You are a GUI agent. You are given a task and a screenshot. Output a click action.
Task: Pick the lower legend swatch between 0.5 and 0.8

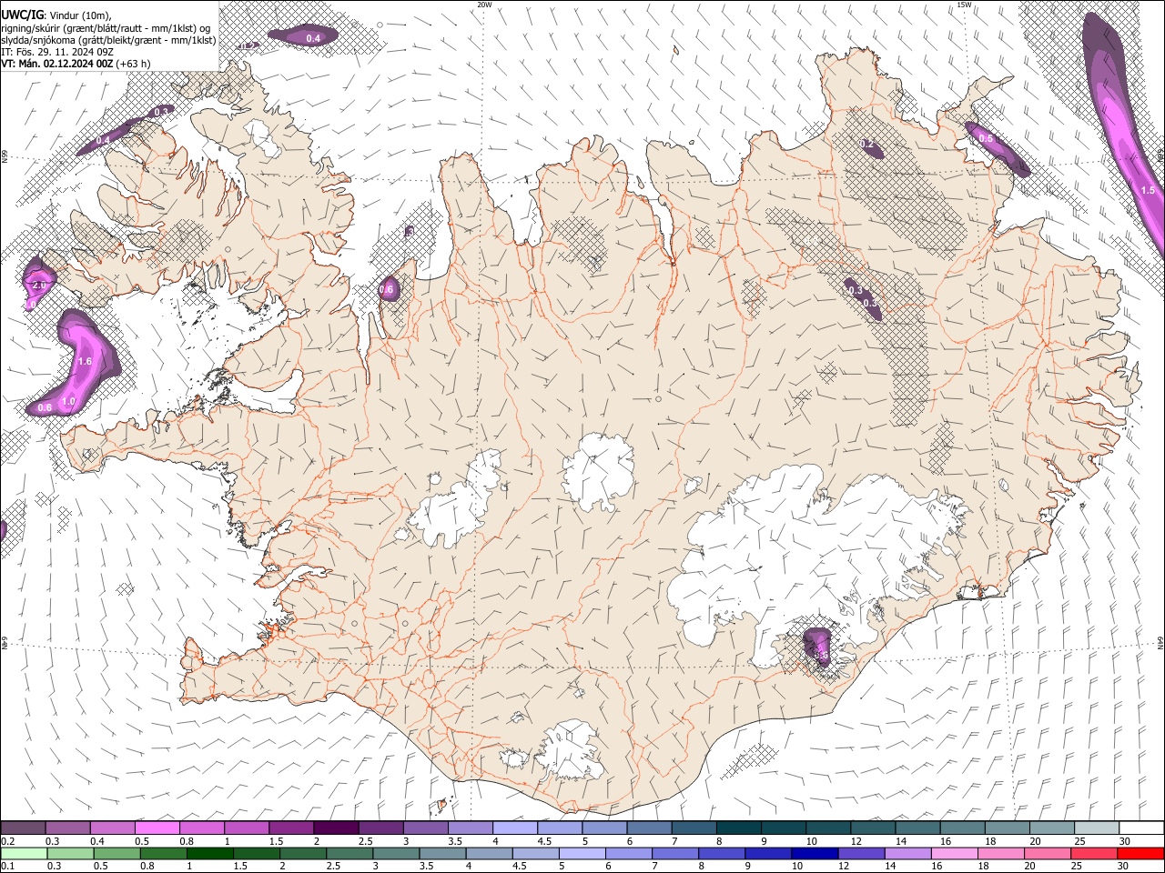[x=116, y=853]
